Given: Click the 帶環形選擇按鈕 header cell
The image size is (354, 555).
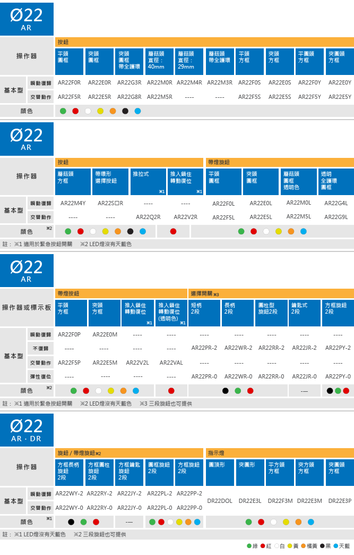Looking at the screenshot, I should pos(110,182).
